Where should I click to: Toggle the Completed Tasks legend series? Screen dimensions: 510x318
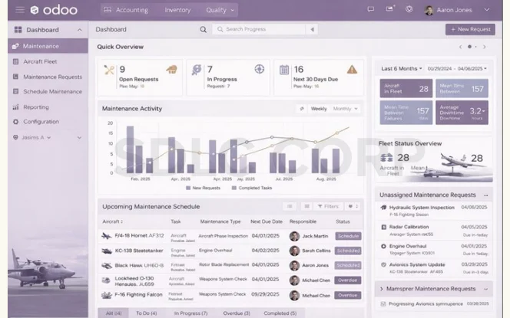click(252, 188)
